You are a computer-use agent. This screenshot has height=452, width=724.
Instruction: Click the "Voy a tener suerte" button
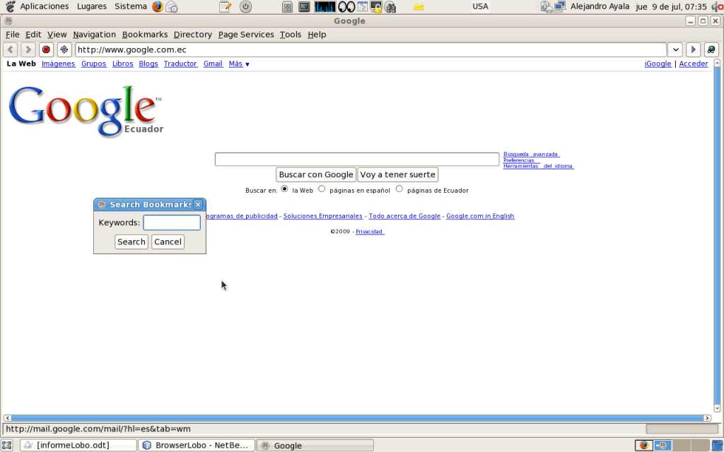click(x=397, y=174)
